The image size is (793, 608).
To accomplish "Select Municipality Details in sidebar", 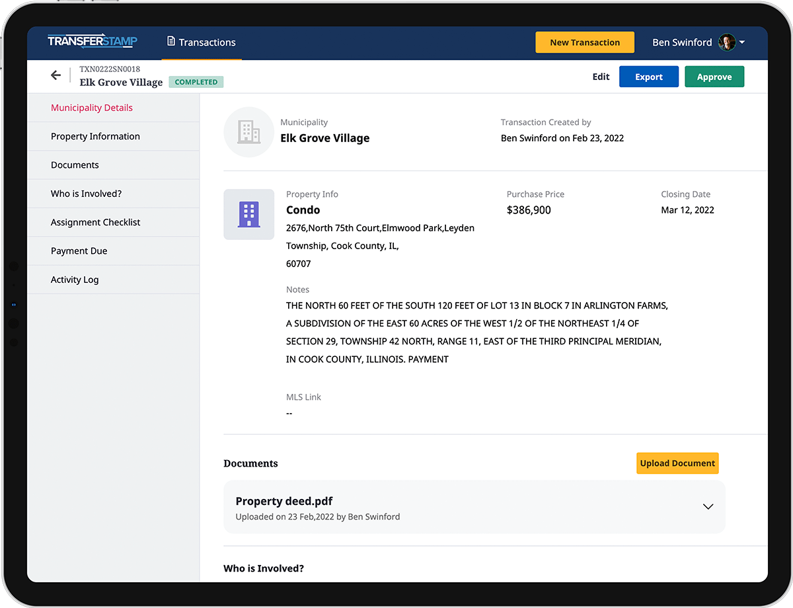I will tap(114, 108).
